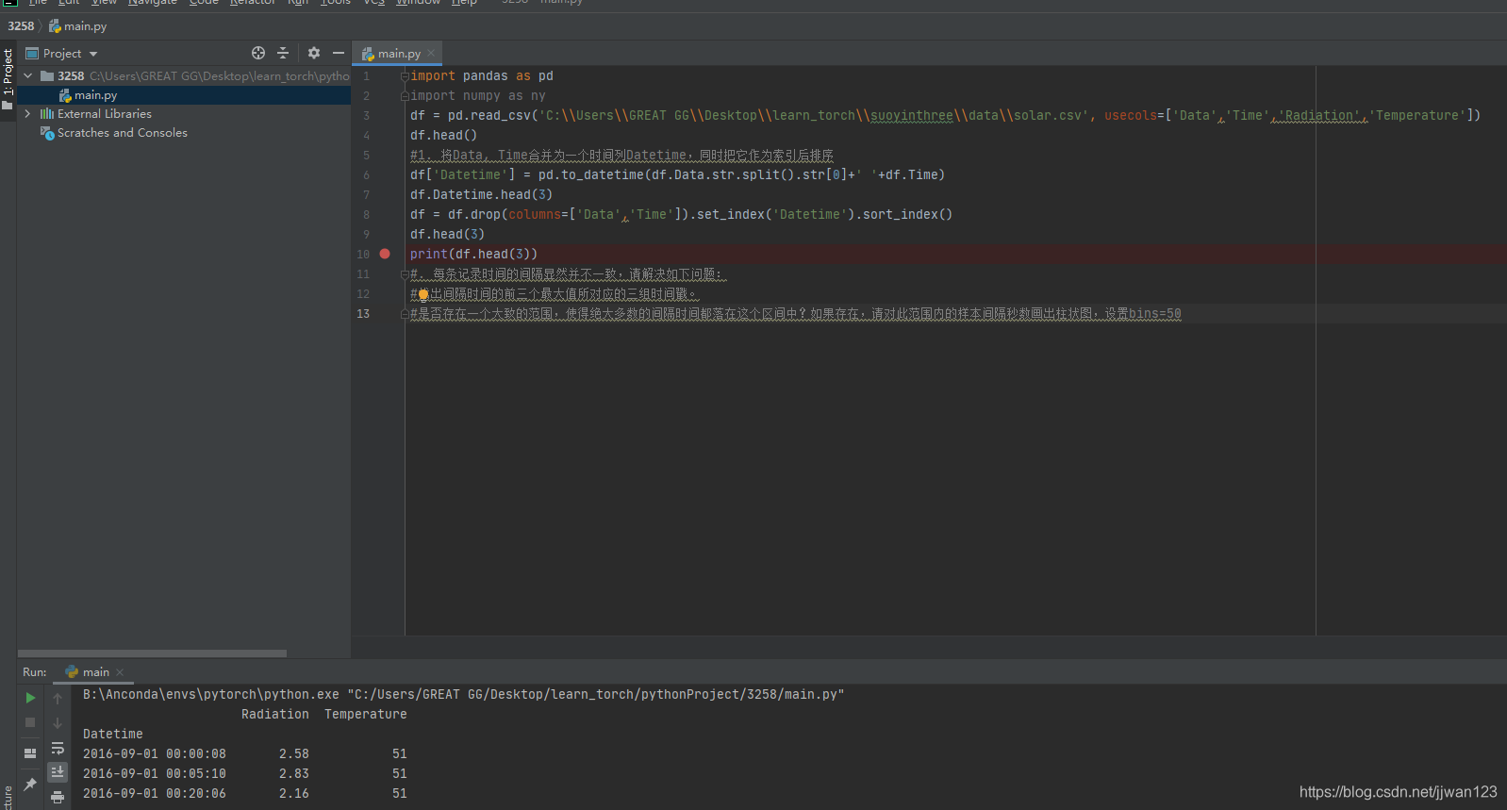Screen dimensions: 1507x810
Task: Close the 'main' Run tab
Action: [120, 672]
